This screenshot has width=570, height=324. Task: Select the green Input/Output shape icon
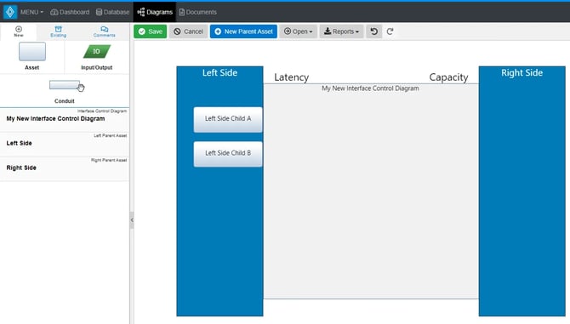click(x=97, y=51)
